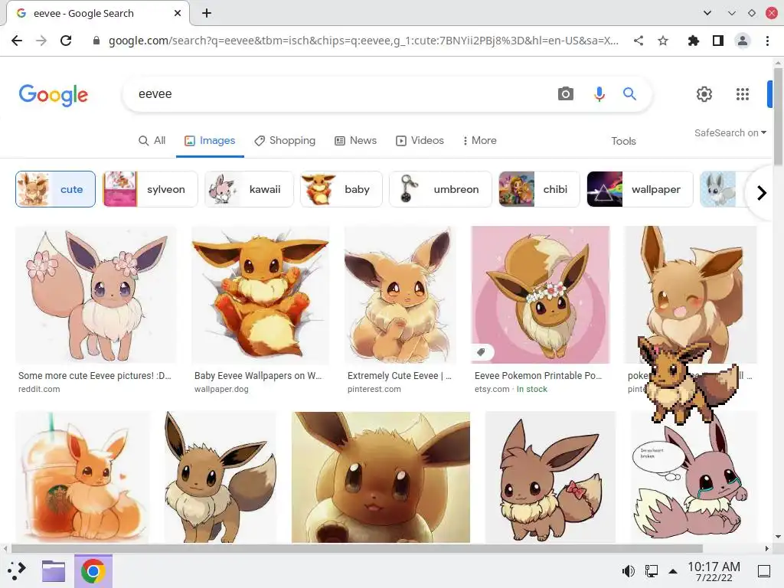Image resolution: width=784 pixels, height=588 pixels.
Task: Open the News tab
Action: point(355,141)
